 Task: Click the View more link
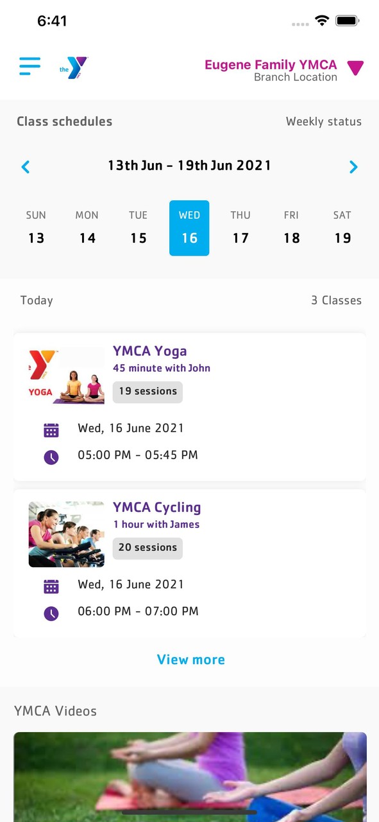tap(190, 660)
